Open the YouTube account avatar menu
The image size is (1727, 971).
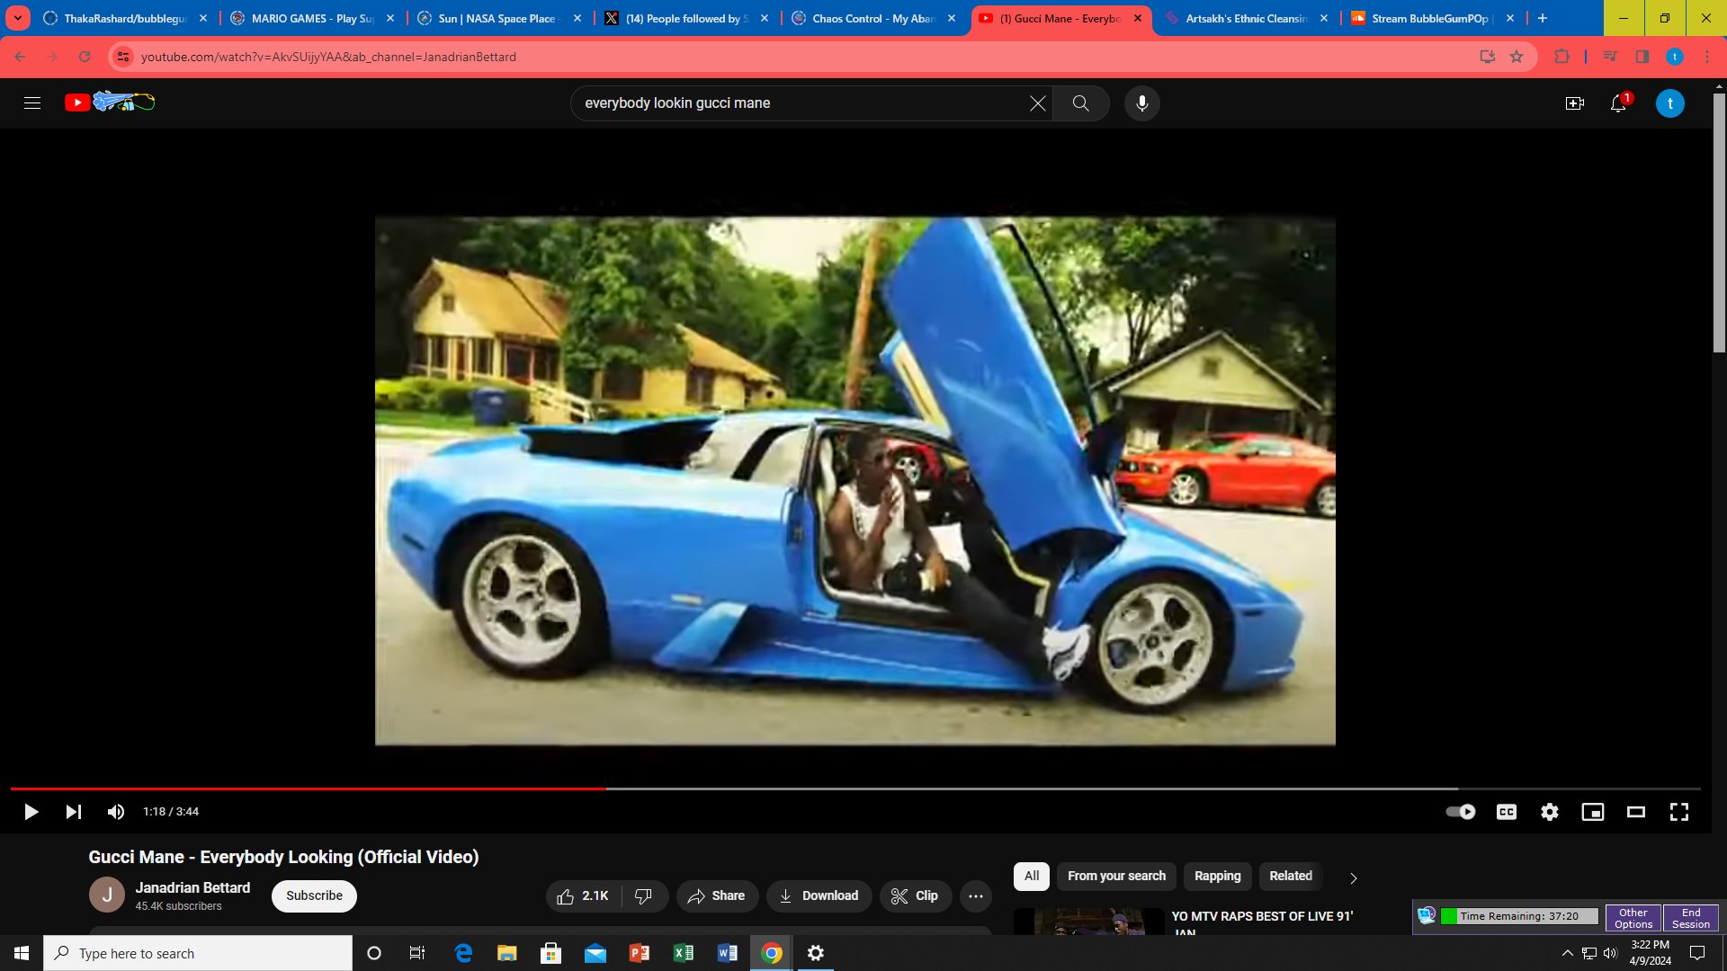[1670, 103]
